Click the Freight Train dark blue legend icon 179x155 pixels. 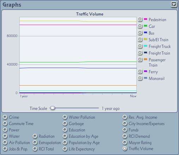click(146, 52)
